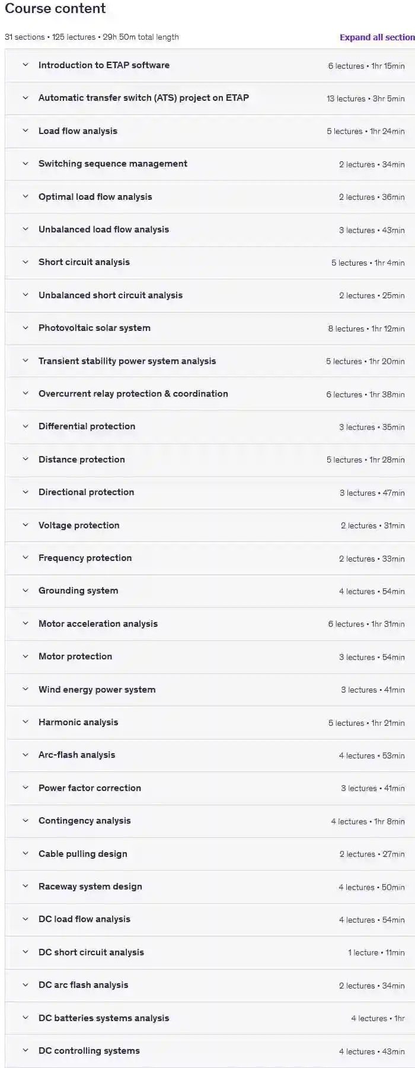Screen dimensions: 415x1068
Task: Click chevron beside Automatic transfer switch project
Action: pos(25,98)
